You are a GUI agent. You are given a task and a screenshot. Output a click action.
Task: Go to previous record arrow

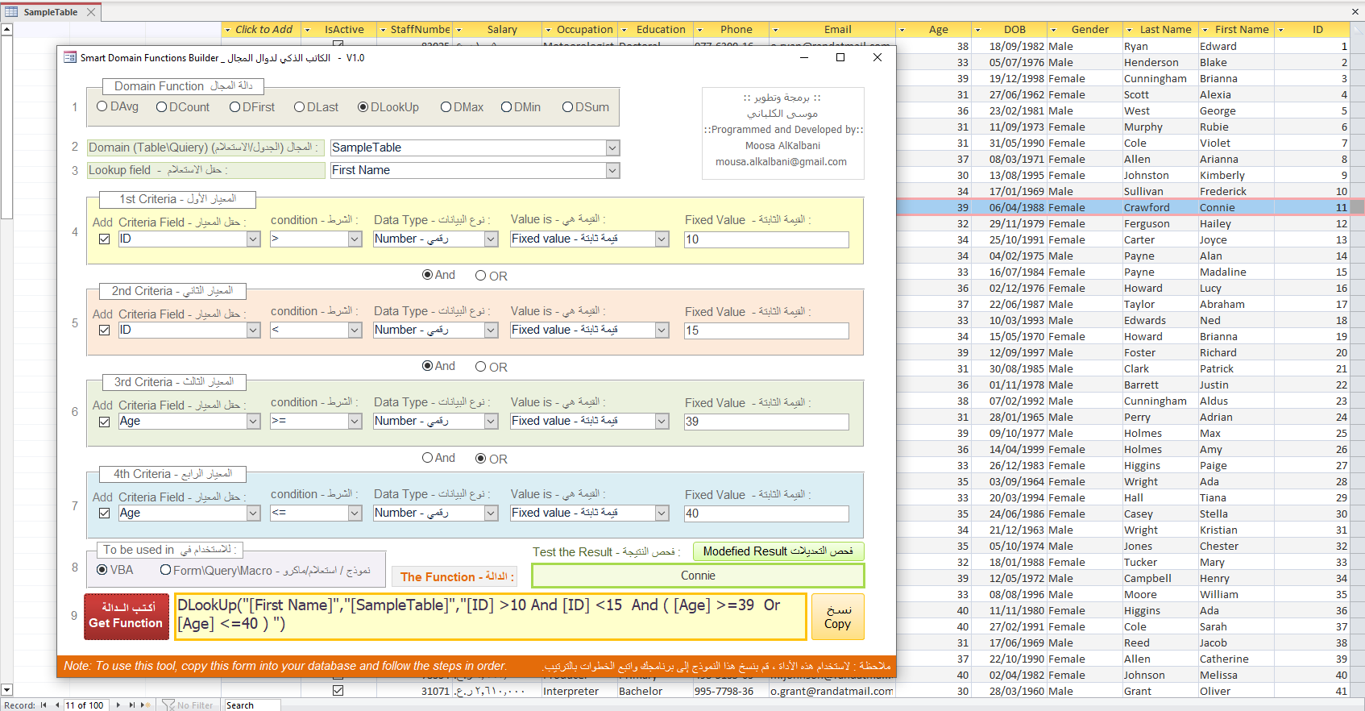point(57,705)
